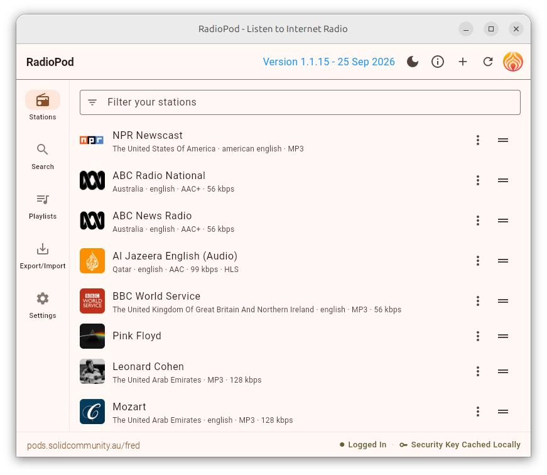
Task: Click the reorder handle for ABC Radio National
Action: (x=502, y=180)
